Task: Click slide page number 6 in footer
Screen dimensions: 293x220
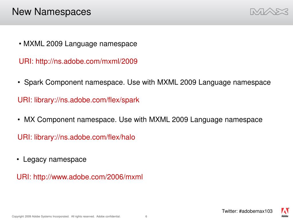Action: pos(146,217)
